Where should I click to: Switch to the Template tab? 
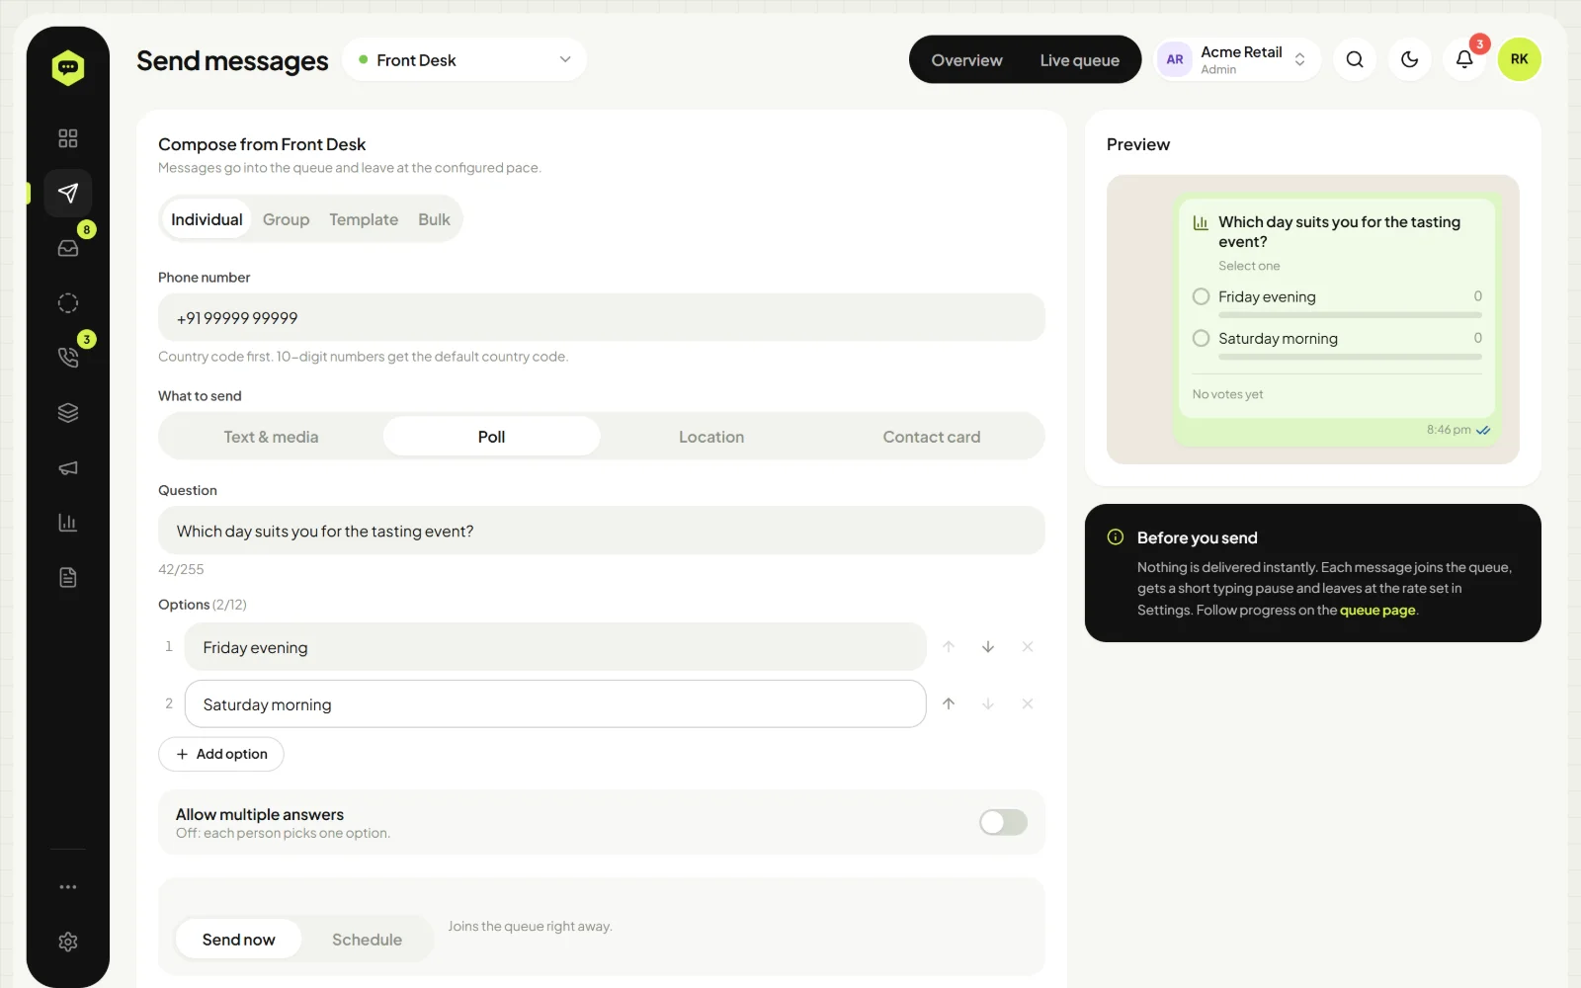pyautogui.click(x=364, y=219)
